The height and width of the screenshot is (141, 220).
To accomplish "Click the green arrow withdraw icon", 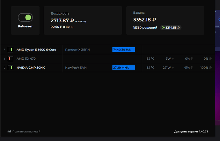I will [x=163, y=28].
